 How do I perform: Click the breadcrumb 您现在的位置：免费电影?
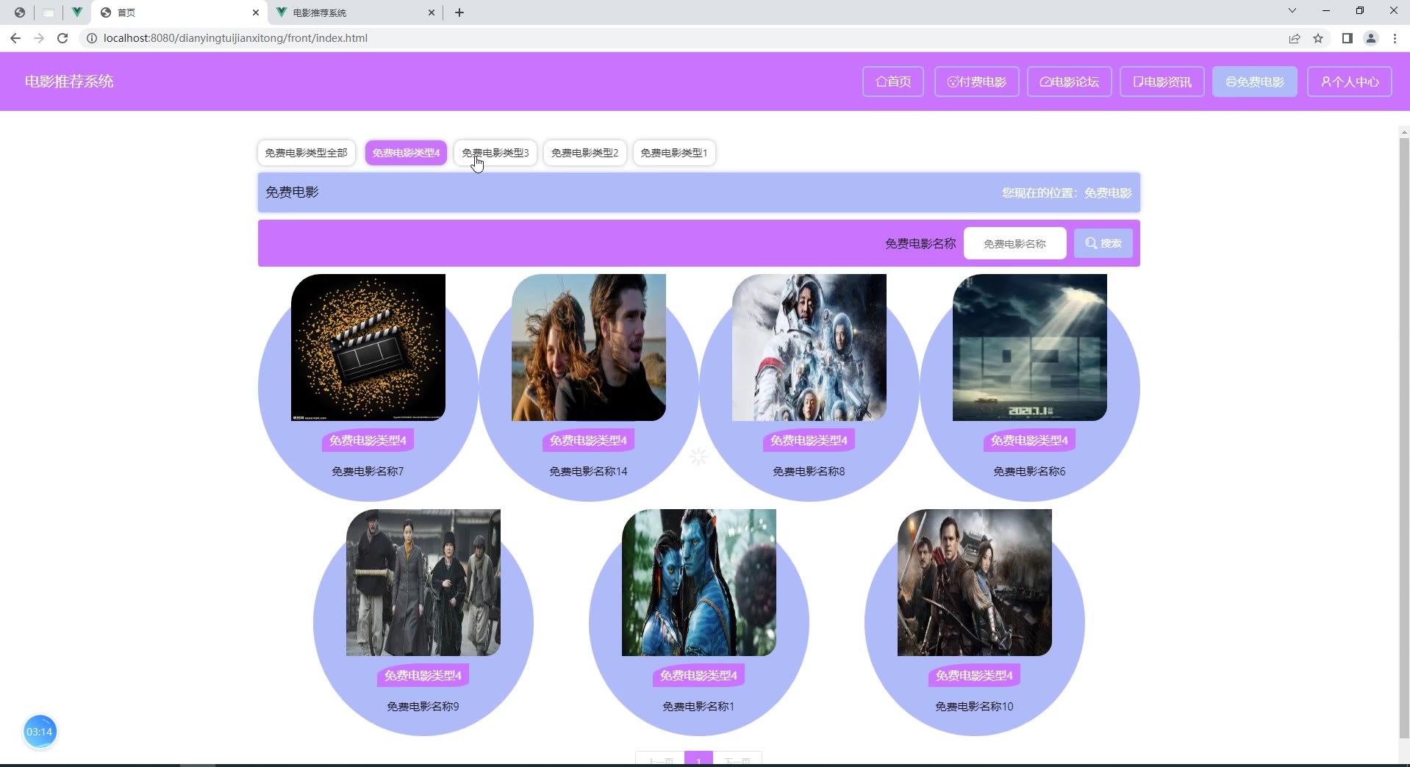tap(1067, 192)
